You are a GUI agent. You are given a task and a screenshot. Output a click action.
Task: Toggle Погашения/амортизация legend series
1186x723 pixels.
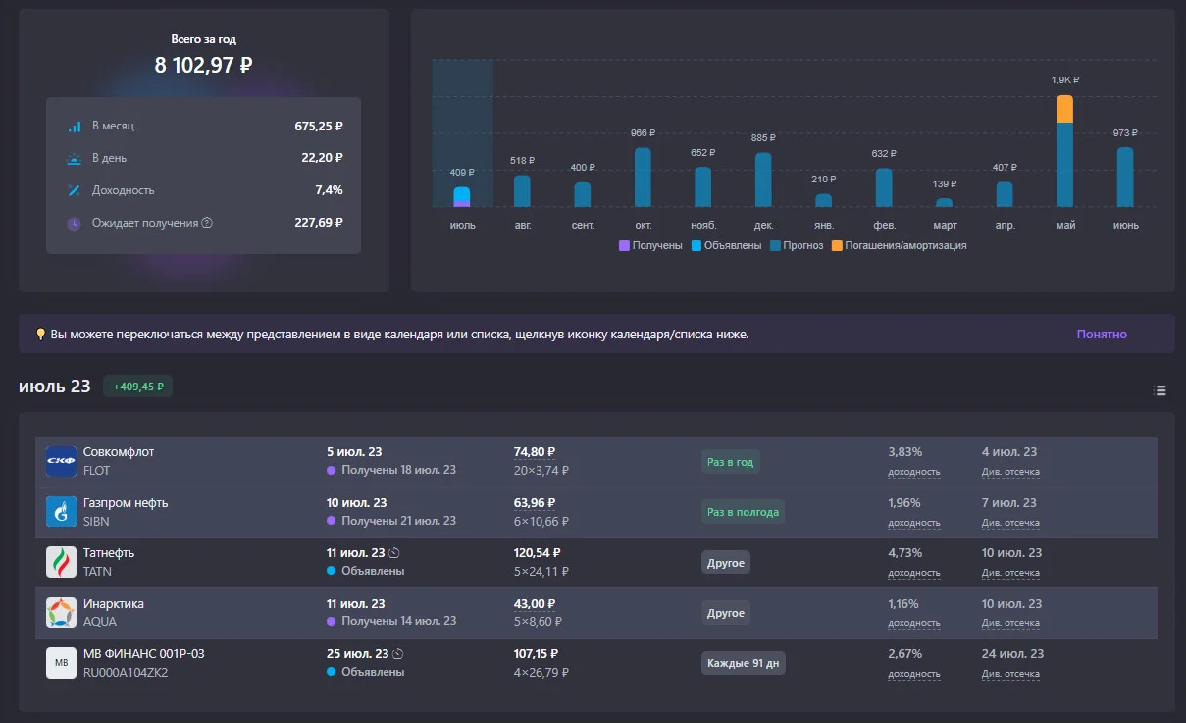coord(899,245)
